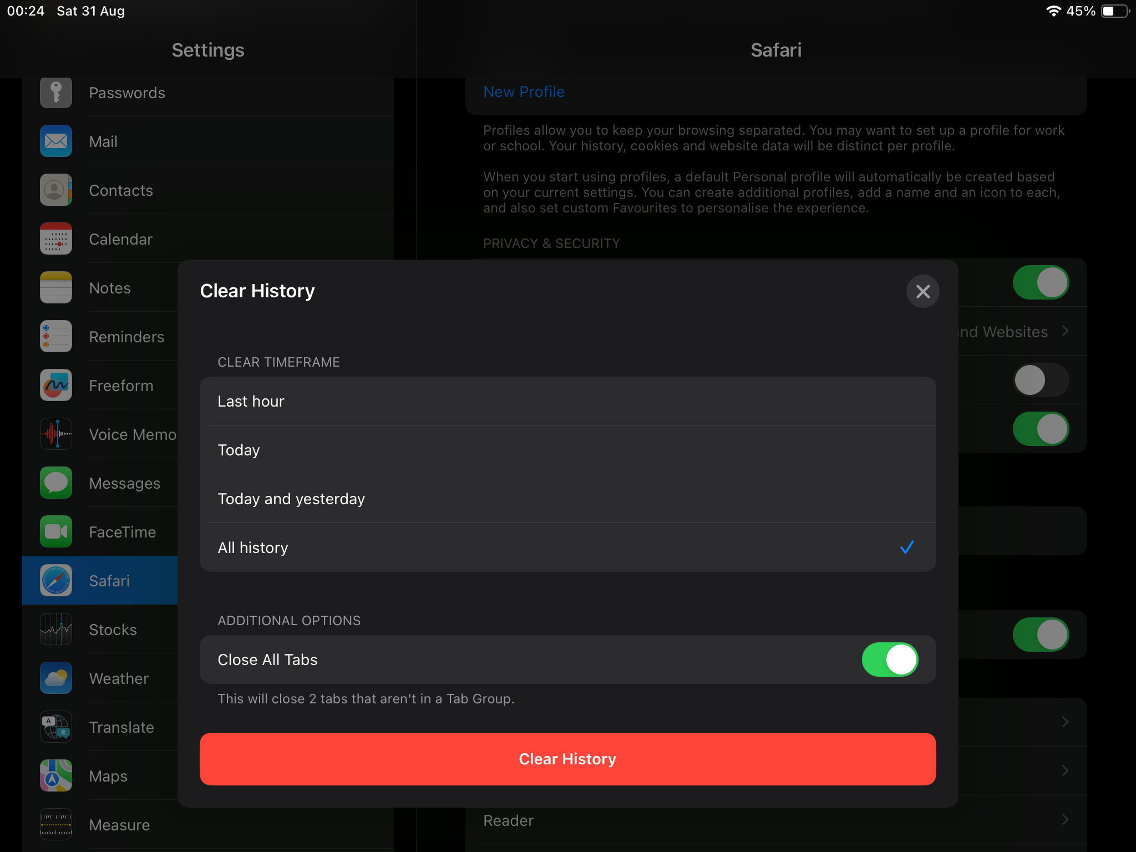Tap the Calendar icon in sidebar
The image size is (1136, 852).
[56, 239]
